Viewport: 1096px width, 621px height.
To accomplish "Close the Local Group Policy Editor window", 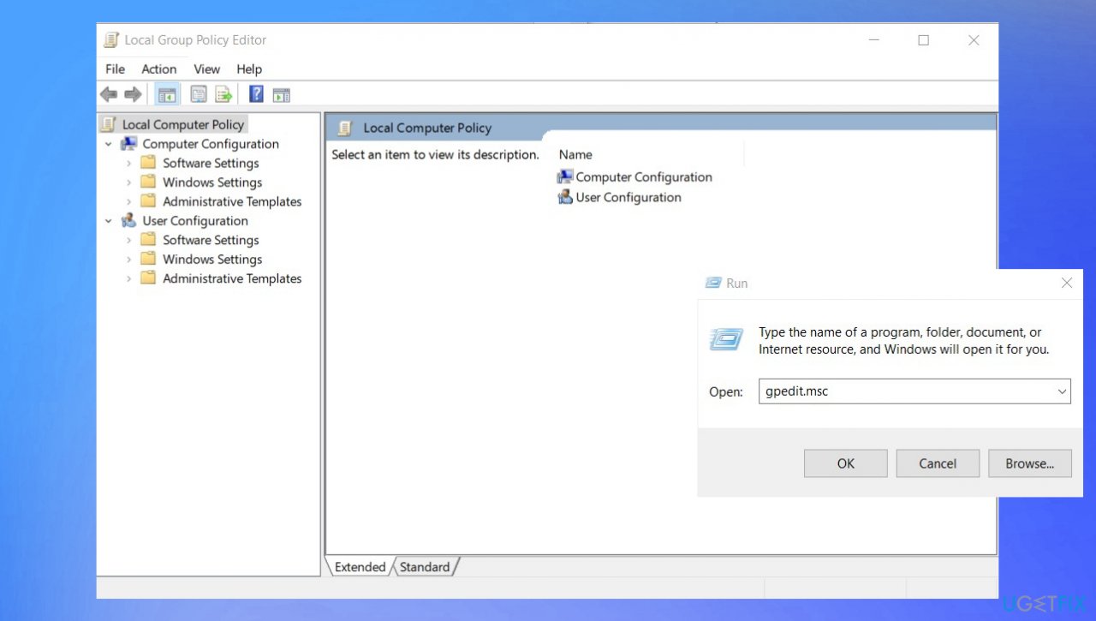I will click(974, 40).
